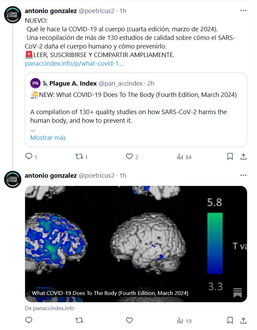
Task: Open antonio gonzalez profile avatar in first tweet
Action: [13, 15]
